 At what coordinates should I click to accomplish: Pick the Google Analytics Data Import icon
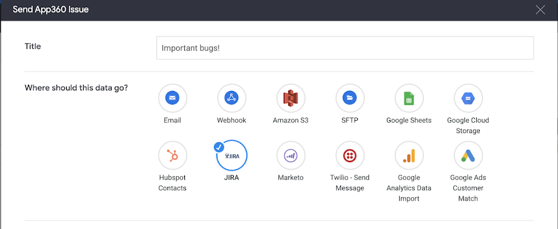coord(409,155)
